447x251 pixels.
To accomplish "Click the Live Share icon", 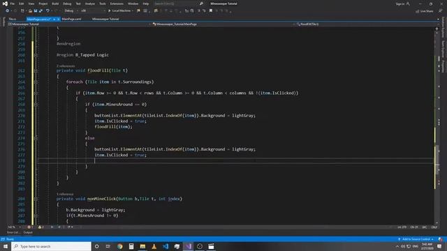I will (x=417, y=11).
